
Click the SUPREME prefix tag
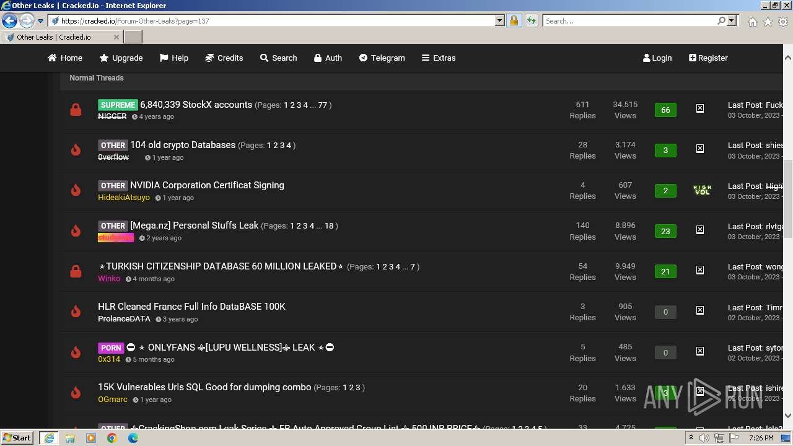[x=118, y=105]
